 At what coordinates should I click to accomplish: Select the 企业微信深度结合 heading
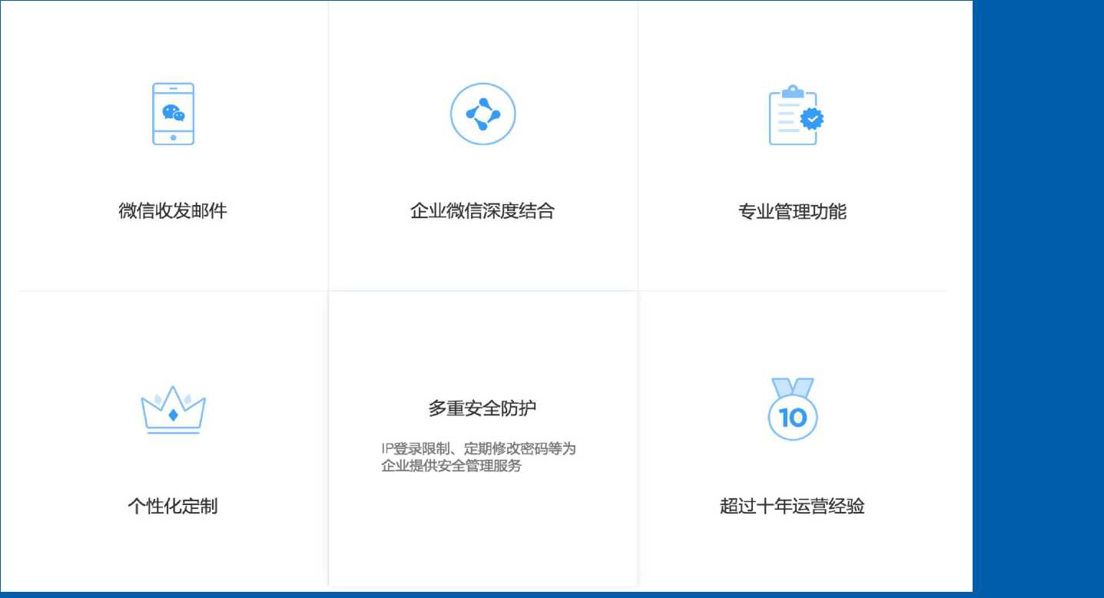(482, 211)
